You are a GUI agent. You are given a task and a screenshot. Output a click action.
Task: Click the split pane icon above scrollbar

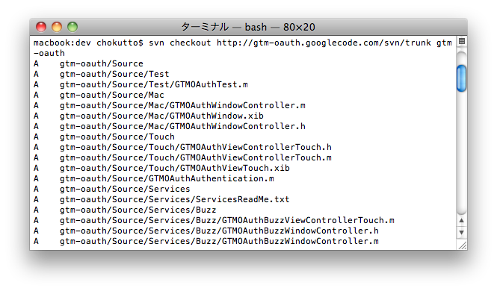coord(462,41)
